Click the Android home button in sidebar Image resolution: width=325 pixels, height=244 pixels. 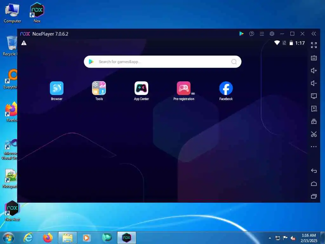click(x=314, y=184)
